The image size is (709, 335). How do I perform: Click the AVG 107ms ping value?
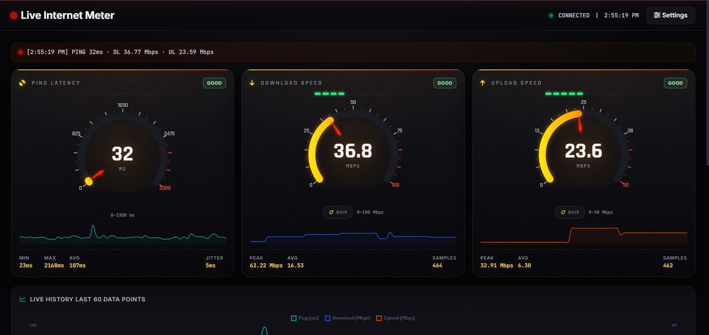77,265
